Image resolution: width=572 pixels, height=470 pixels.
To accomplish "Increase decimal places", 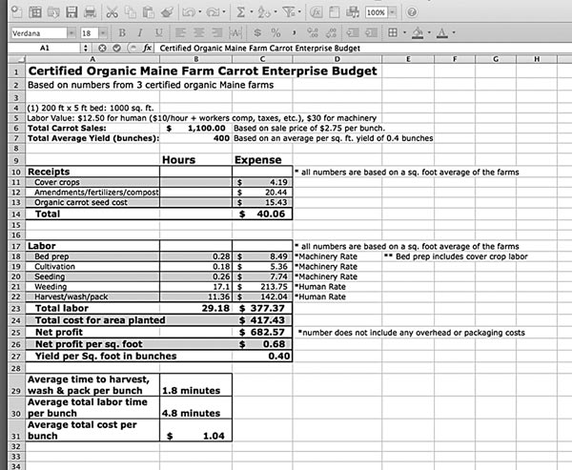I will (x=313, y=32).
